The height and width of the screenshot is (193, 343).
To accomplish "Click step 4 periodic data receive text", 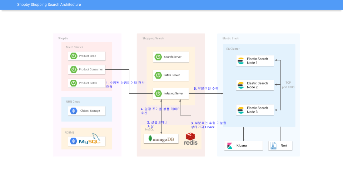I will click(160, 111).
